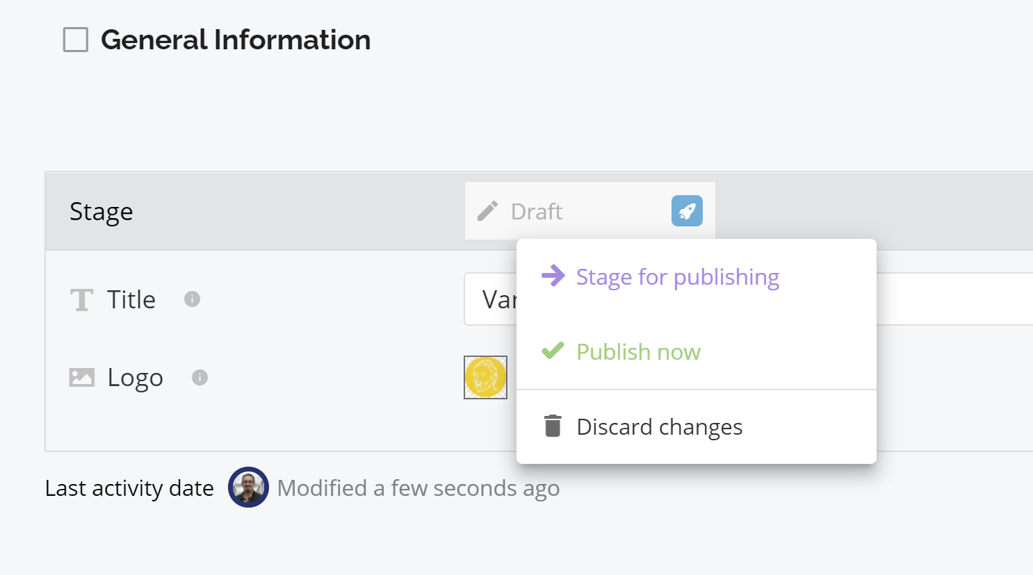Click the Title field text T icon
This screenshot has height=575, width=1033.
[81, 300]
